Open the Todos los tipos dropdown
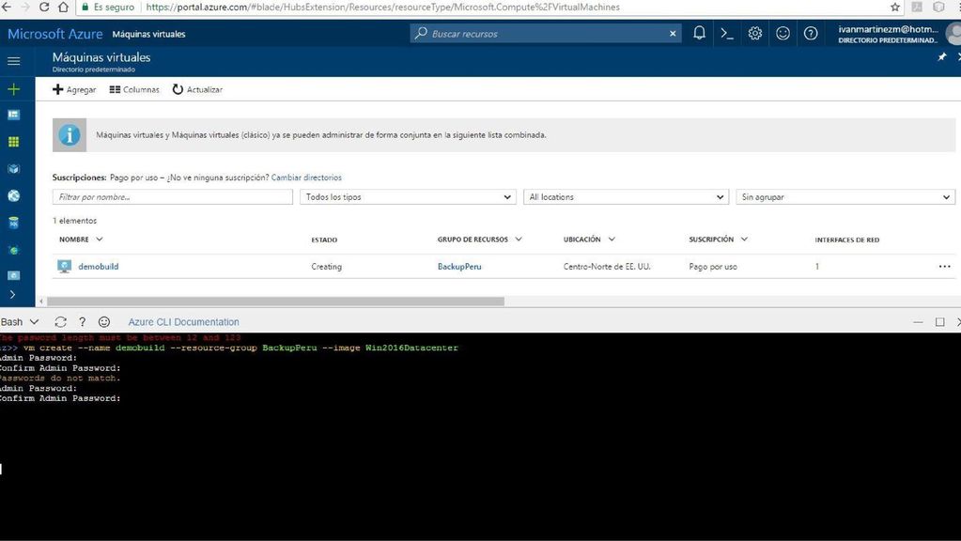The height and width of the screenshot is (541, 961). [408, 196]
